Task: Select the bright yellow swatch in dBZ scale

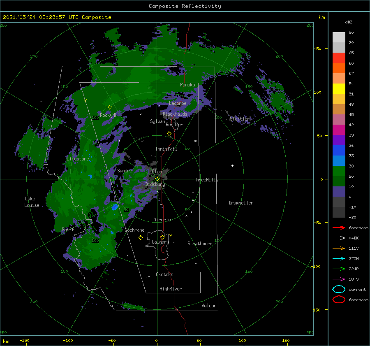Action: click(x=339, y=88)
